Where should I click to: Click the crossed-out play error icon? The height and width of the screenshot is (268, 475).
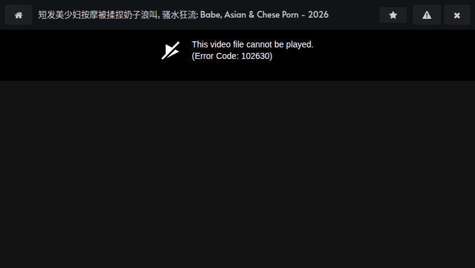click(x=171, y=50)
